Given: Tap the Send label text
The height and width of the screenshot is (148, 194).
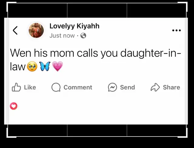Looking at the screenshot, I should point(127,87).
